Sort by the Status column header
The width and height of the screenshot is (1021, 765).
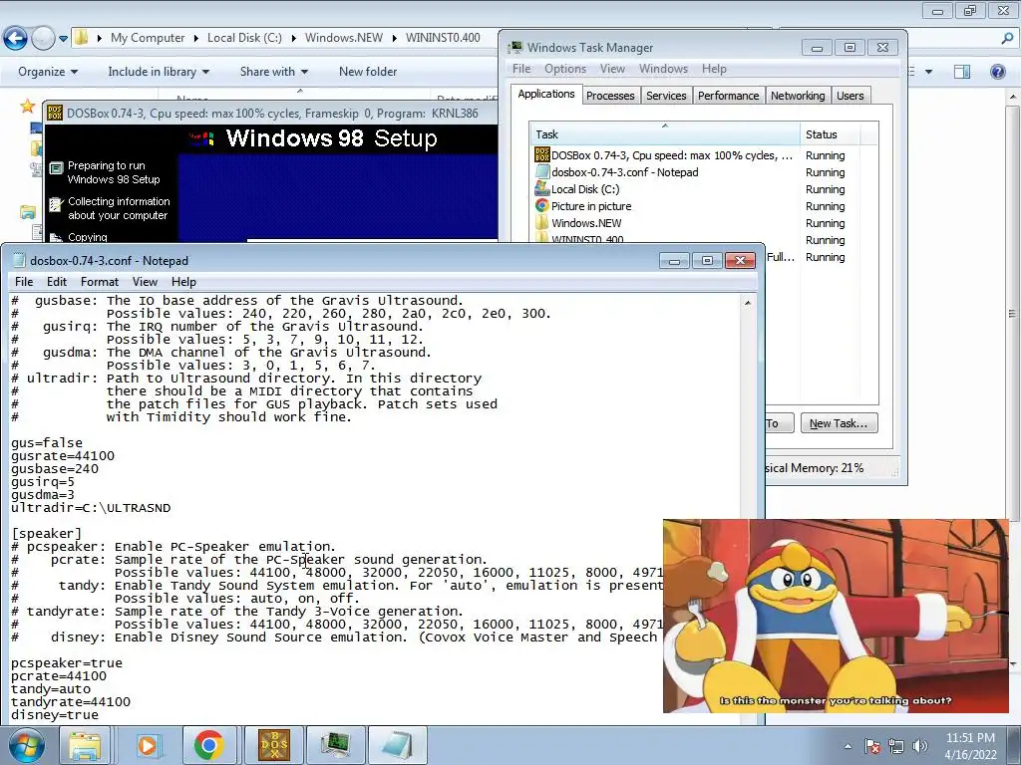[x=831, y=134]
